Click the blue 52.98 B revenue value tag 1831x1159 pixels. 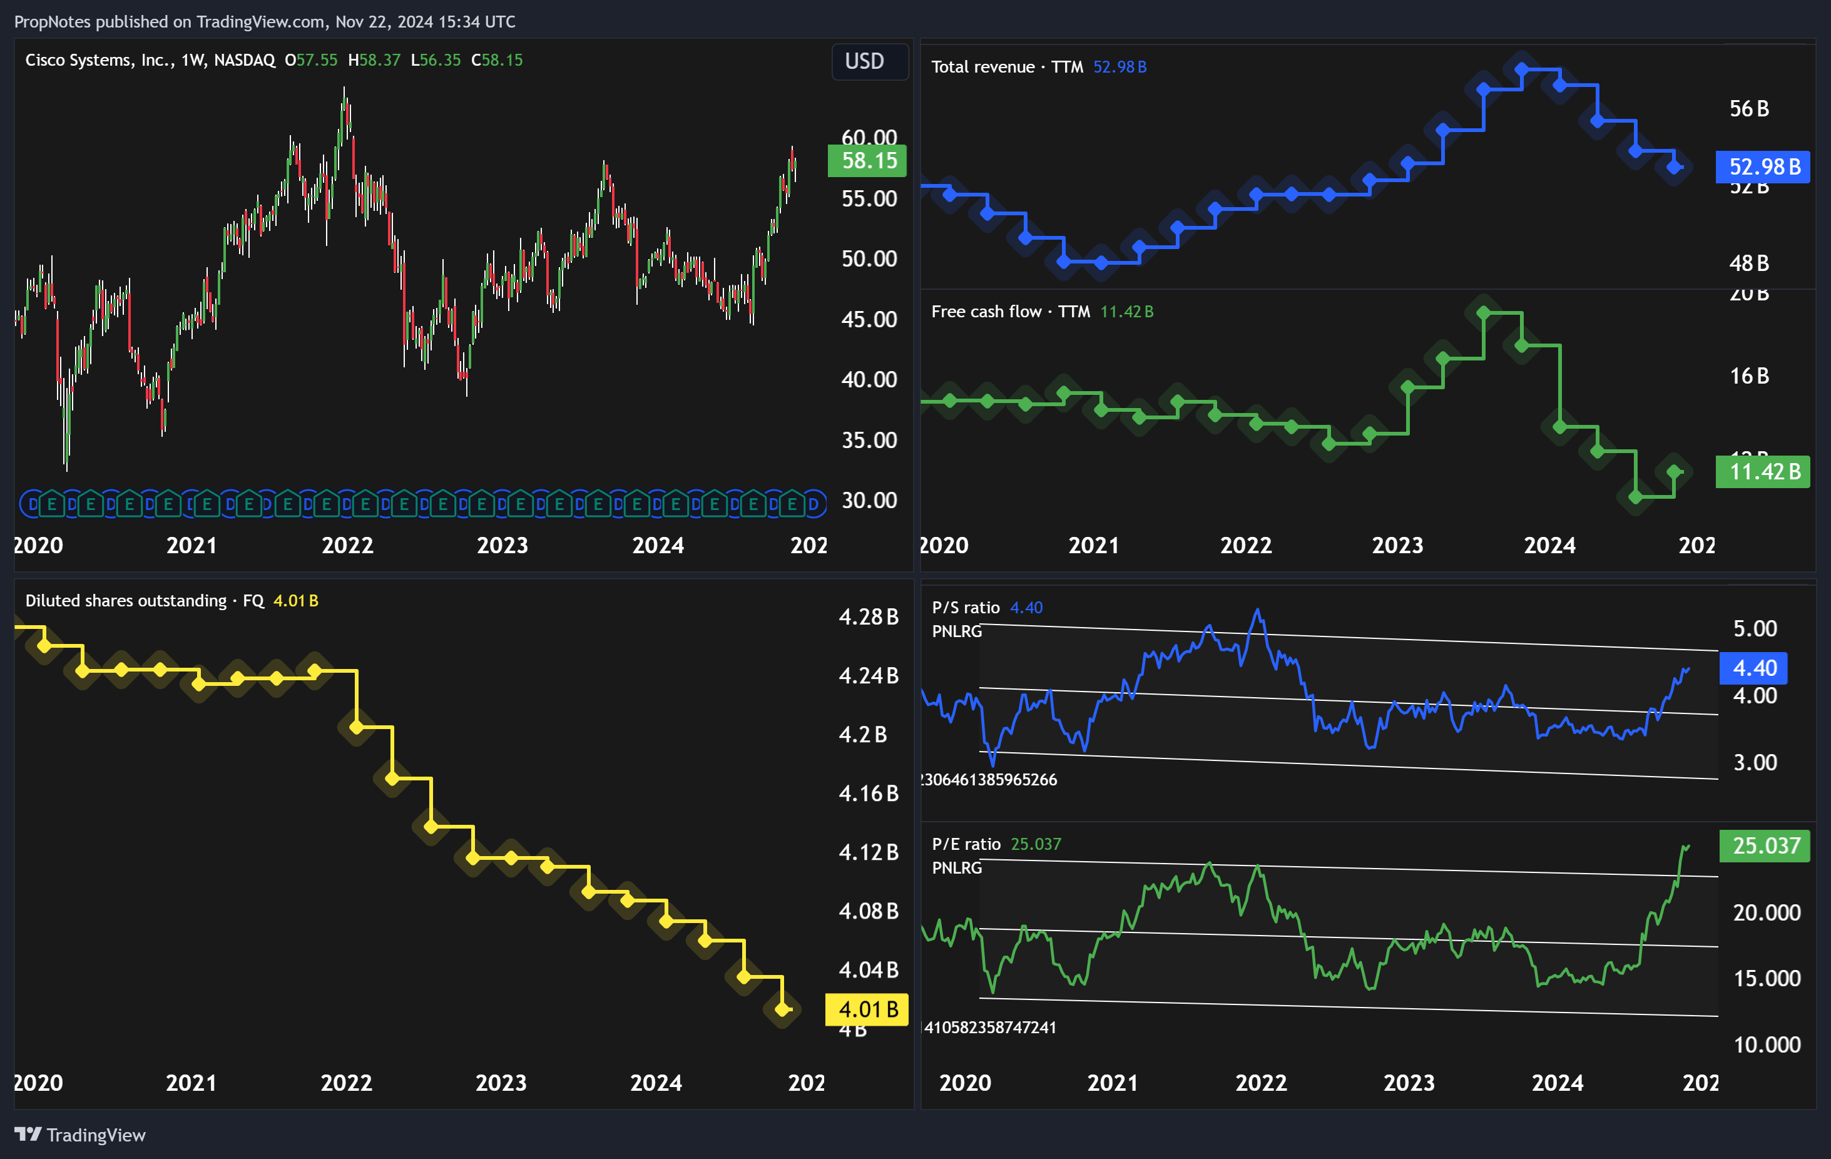1763,166
